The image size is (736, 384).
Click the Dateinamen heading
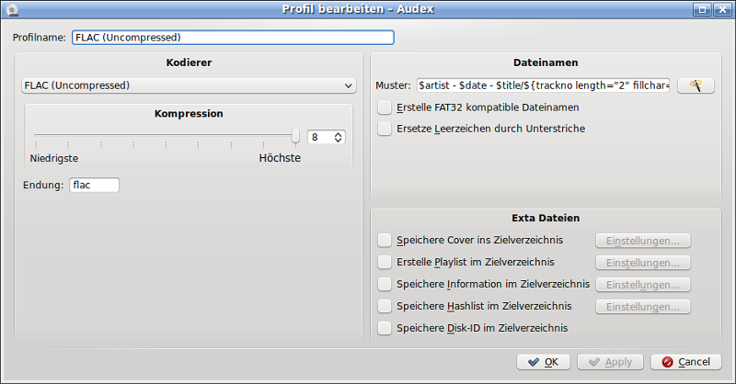tap(546, 62)
